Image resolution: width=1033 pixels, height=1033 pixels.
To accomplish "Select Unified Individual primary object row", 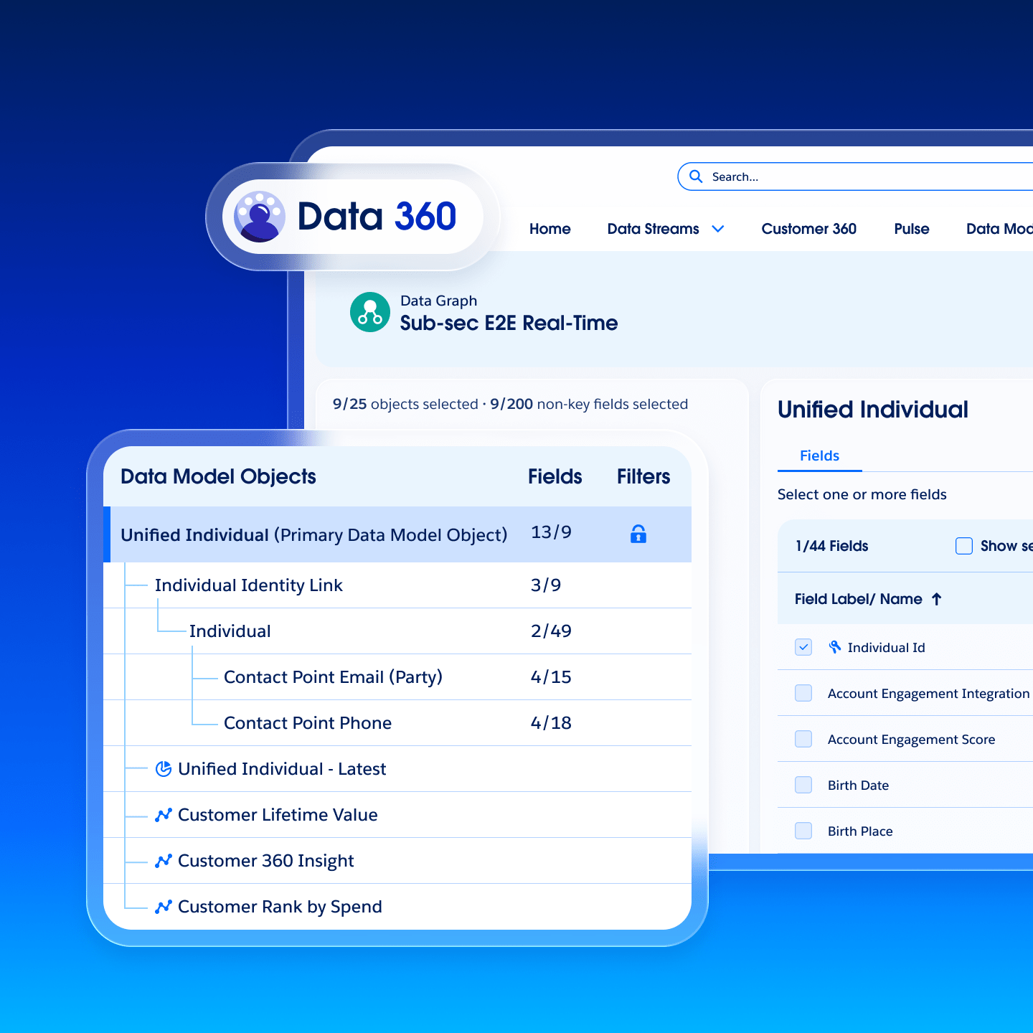I will click(x=397, y=534).
